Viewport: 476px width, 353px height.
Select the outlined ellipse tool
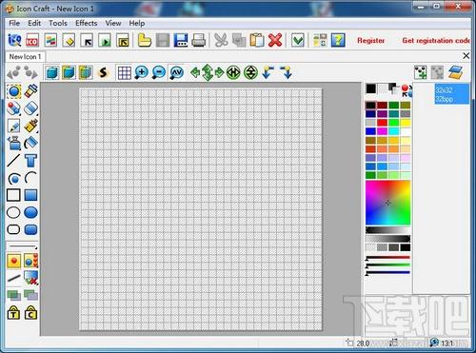point(13,212)
